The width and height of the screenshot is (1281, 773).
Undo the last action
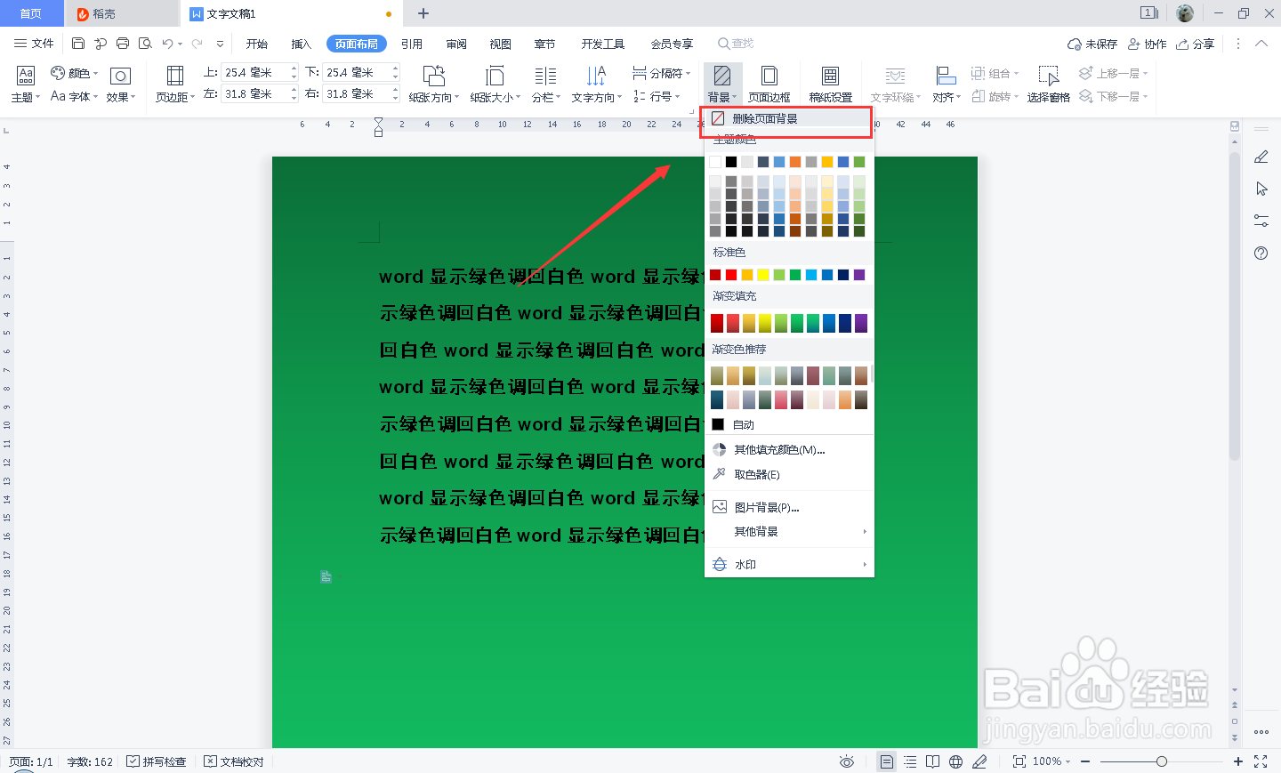[x=167, y=44]
